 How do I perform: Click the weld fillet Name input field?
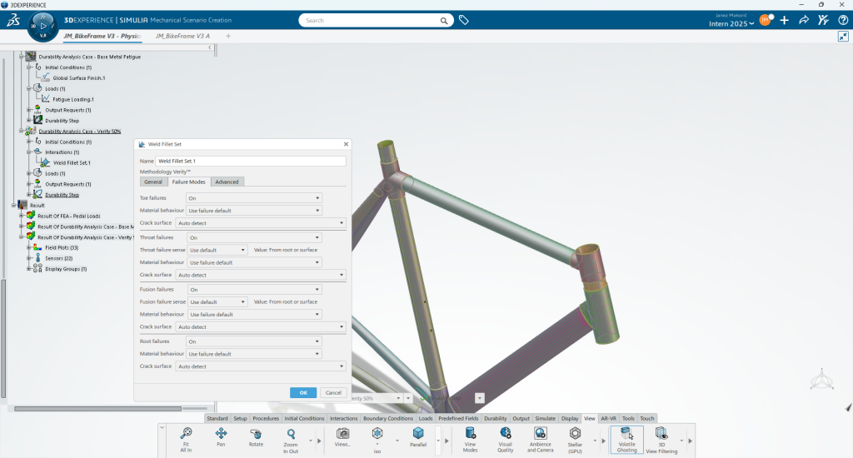(250, 161)
